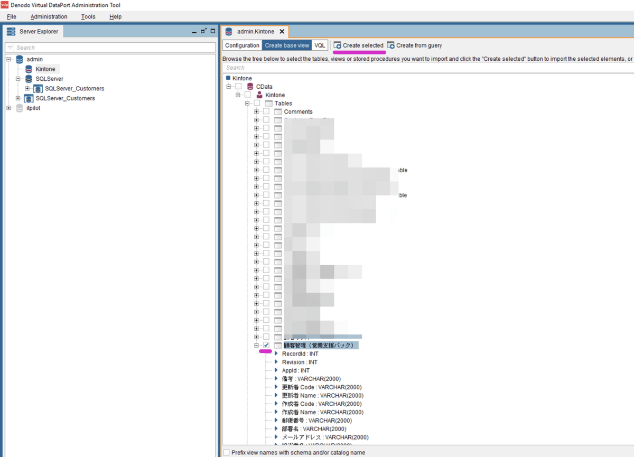Enable Prefix view names with schema checkbox
The width and height of the screenshot is (634, 457).
226,452
